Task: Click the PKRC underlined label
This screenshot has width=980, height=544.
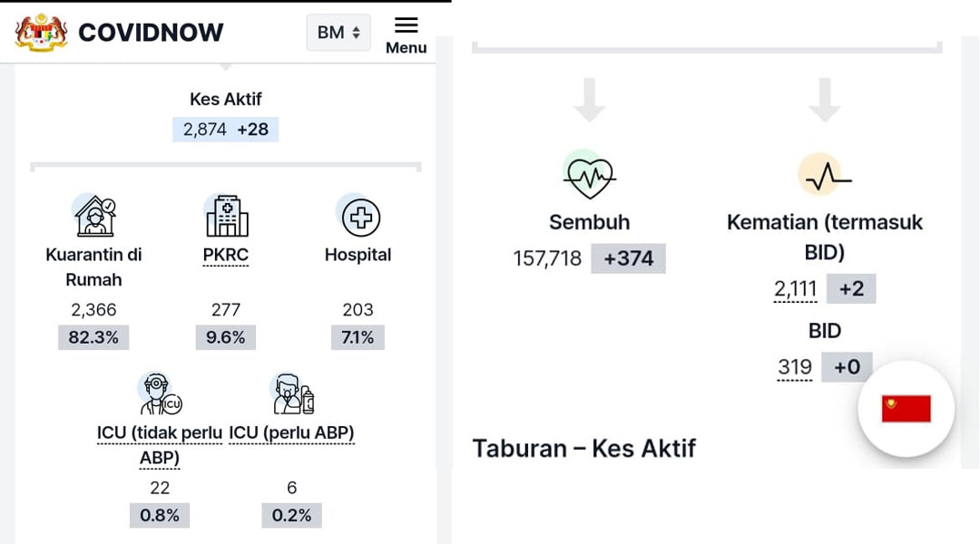Action: click(x=226, y=256)
